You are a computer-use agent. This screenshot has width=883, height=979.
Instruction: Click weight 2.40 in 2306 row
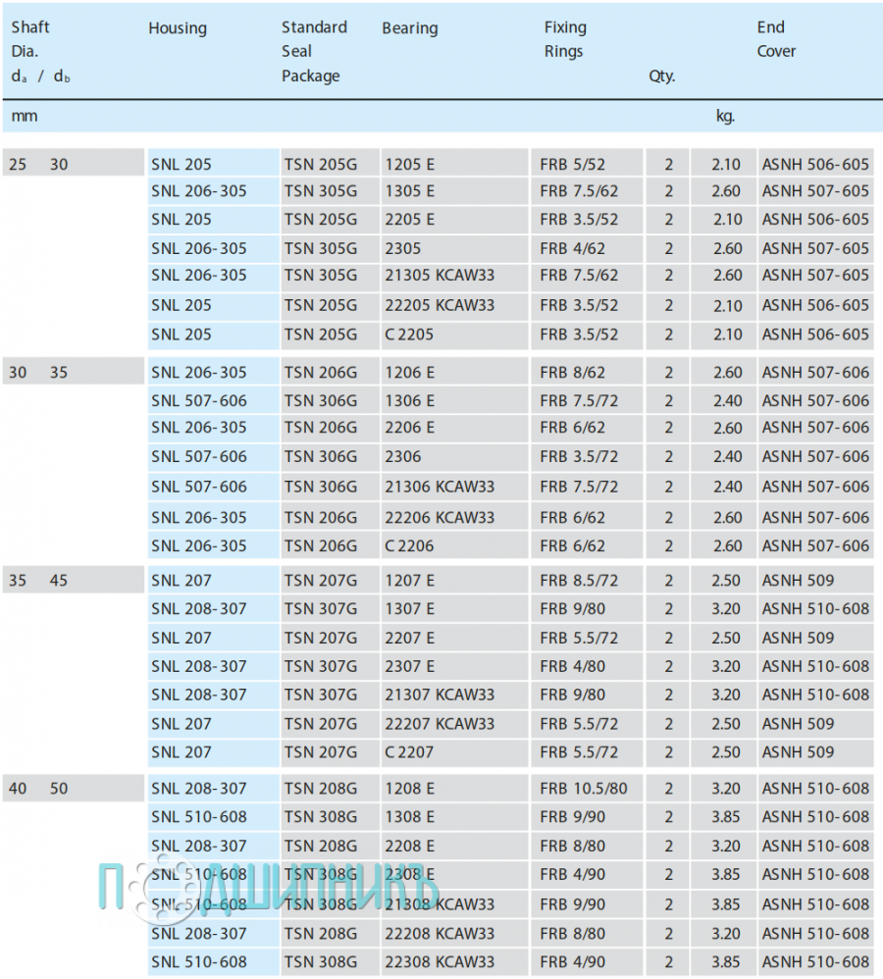728,457
